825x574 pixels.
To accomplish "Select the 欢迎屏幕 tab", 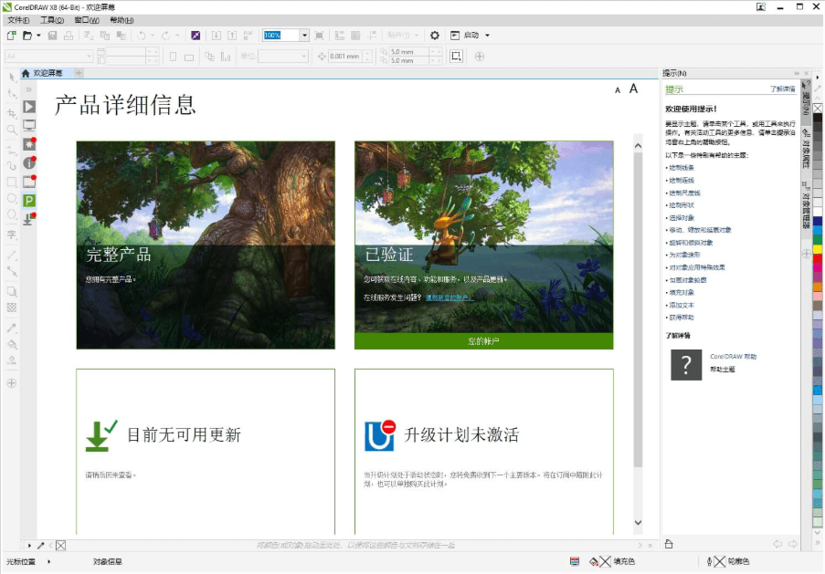I will [48, 73].
